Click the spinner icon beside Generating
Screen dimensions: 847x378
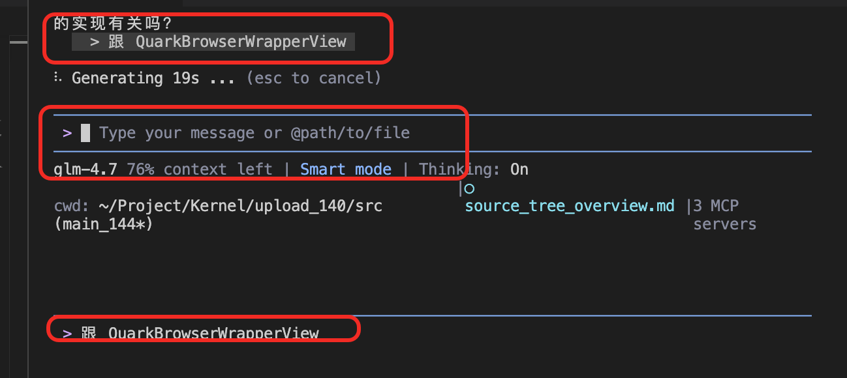tap(58, 78)
